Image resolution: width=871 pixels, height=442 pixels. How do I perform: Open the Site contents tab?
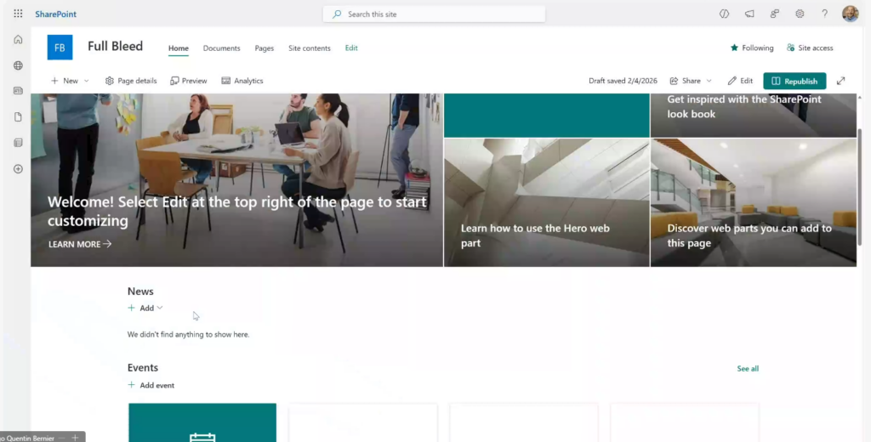click(310, 48)
